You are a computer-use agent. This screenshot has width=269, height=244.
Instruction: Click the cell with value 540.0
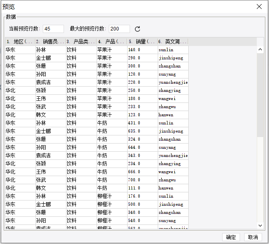142,220
